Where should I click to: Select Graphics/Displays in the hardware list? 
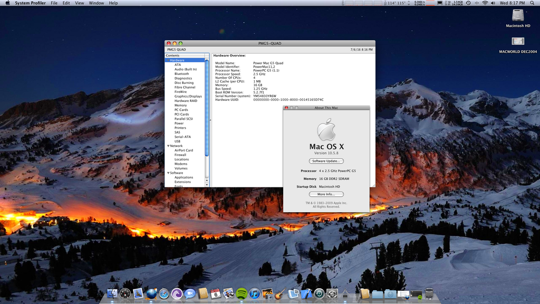tap(188, 97)
